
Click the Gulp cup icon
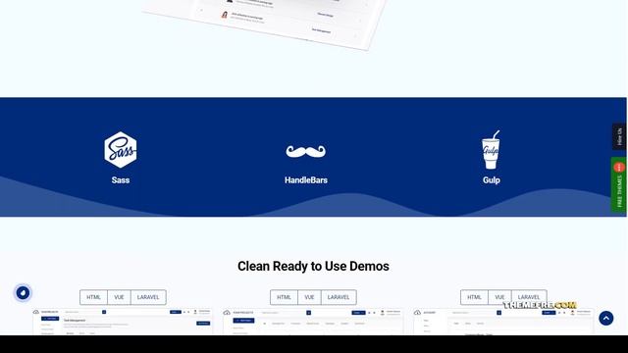click(491, 150)
